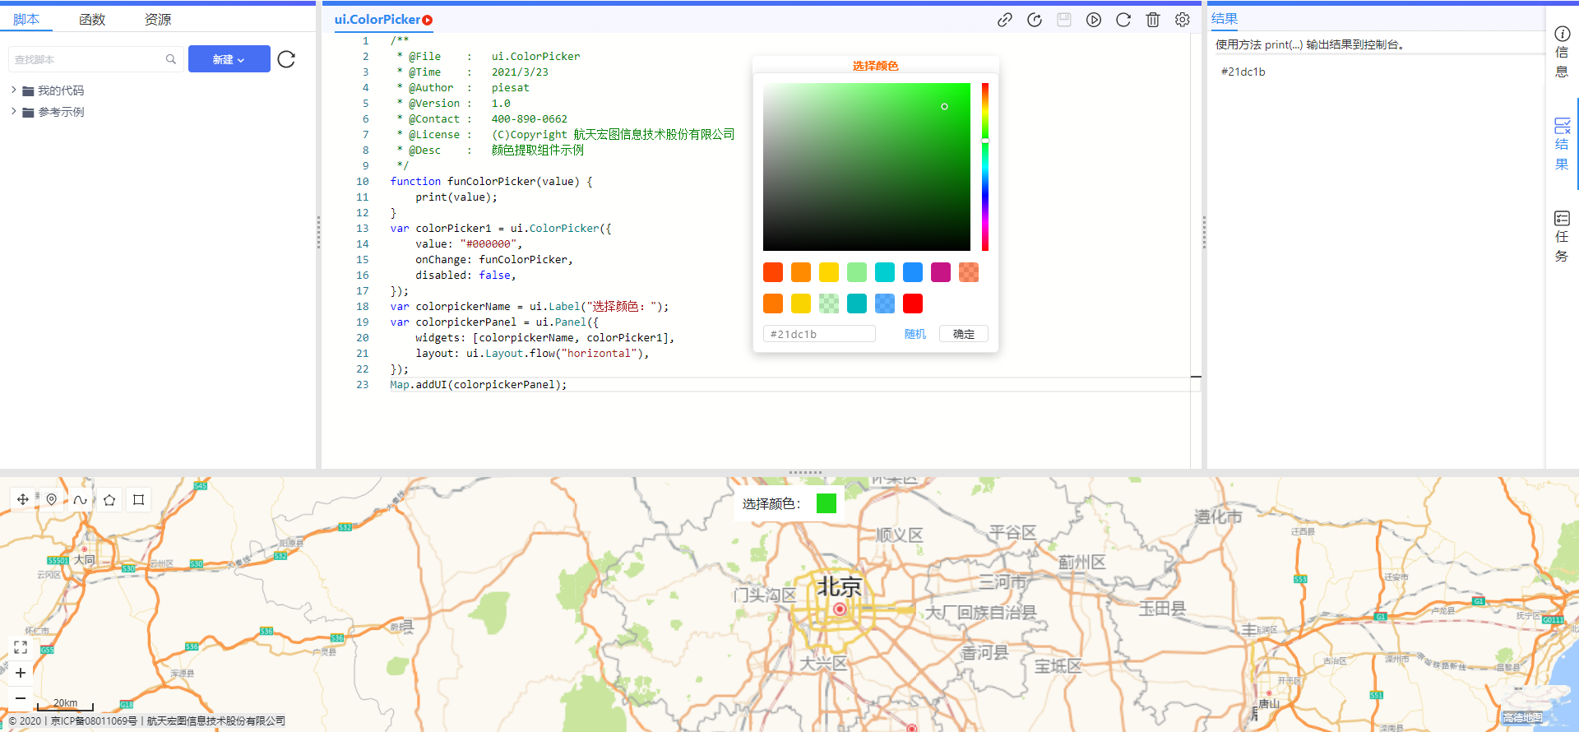Select the map polygon drawing tool
This screenshot has height=732, width=1579.
(109, 499)
